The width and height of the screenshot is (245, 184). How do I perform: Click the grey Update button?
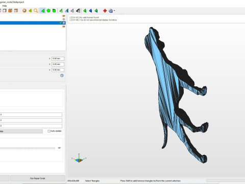(x=21, y=131)
